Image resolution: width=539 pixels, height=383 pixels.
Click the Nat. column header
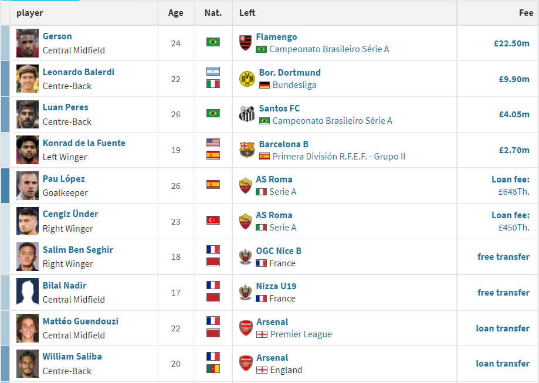coord(213,13)
